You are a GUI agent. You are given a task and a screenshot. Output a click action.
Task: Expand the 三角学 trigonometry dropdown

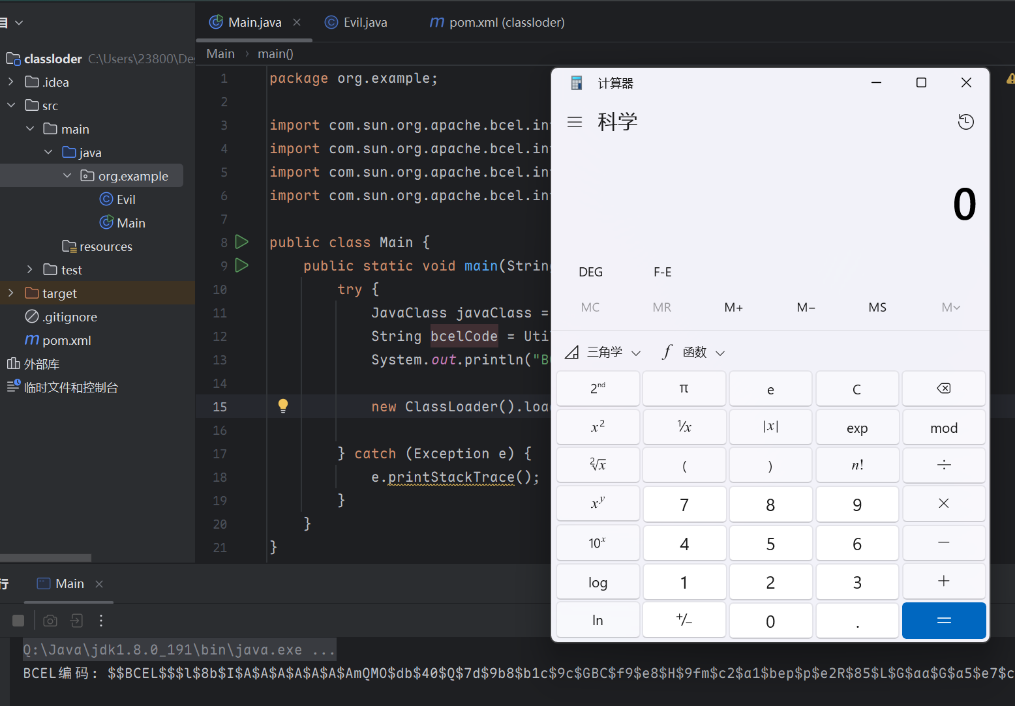tap(603, 353)
